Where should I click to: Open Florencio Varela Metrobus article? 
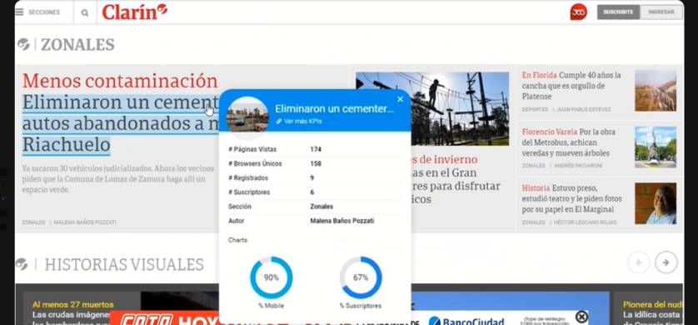click(x=568, y=142)
